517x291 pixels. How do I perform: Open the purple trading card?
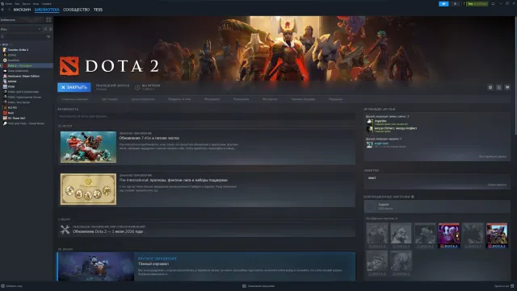(449, 235)
